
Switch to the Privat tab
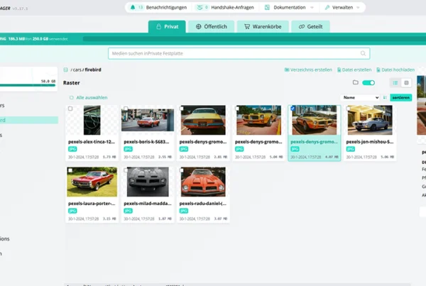tap(167, 27)
